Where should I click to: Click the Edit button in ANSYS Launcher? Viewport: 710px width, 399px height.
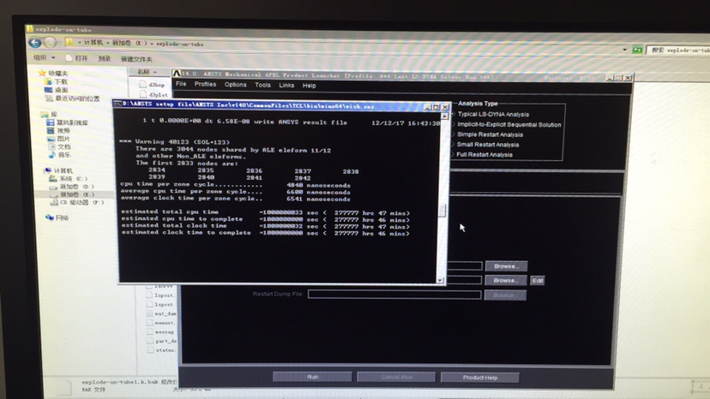coord(538,281)
